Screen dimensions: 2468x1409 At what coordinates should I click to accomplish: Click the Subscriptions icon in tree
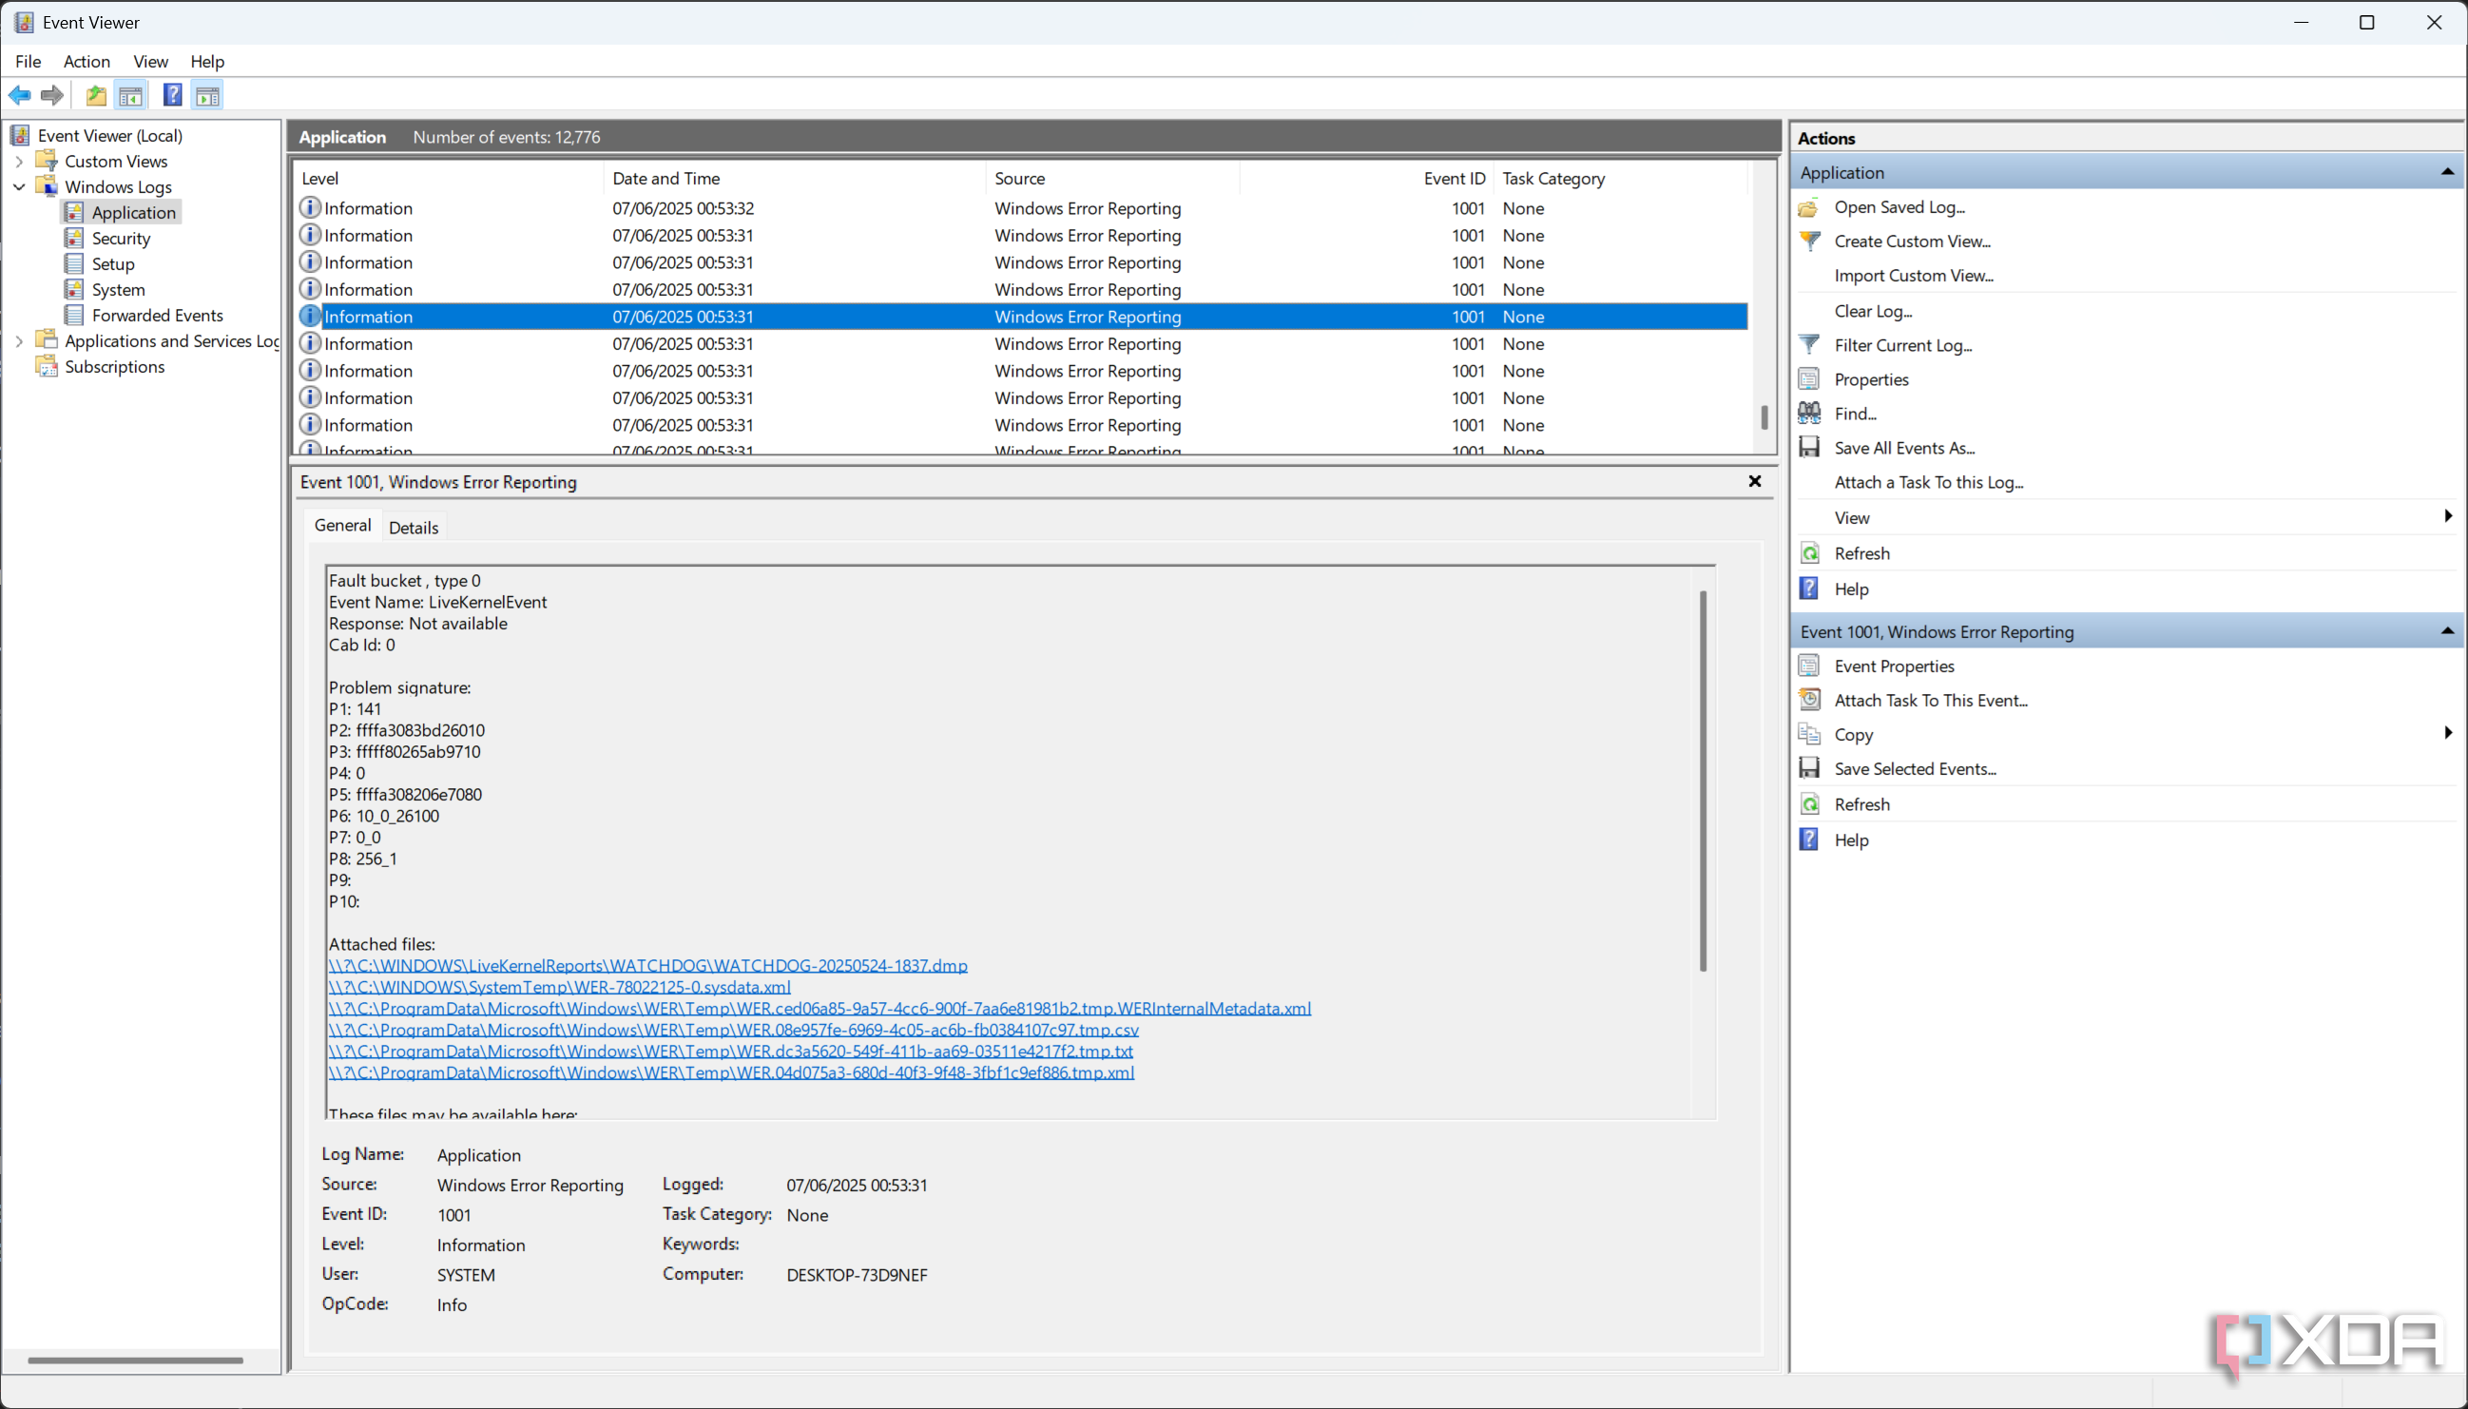click(x=46, y=366)
